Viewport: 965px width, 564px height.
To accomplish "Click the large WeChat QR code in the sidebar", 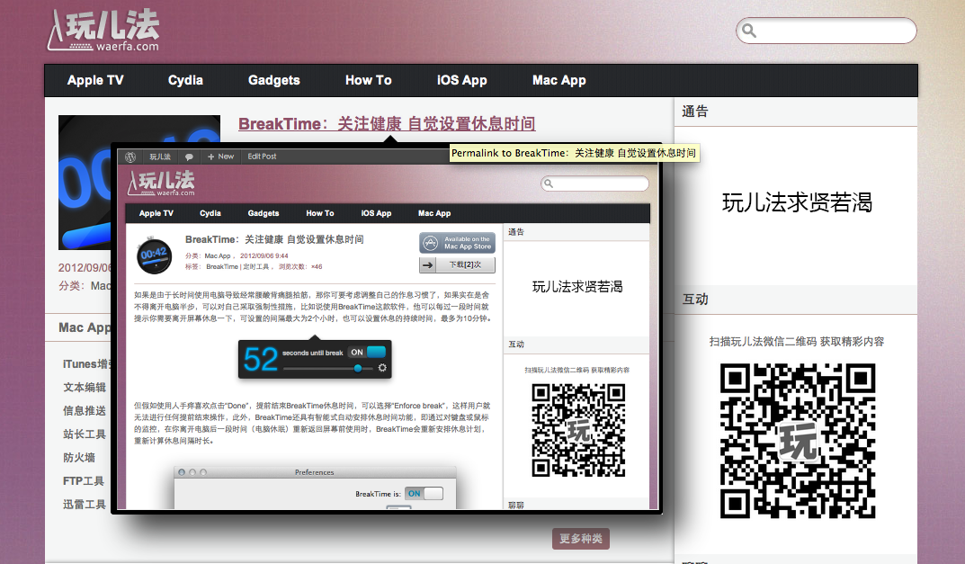I will click(x=798, y=441).
